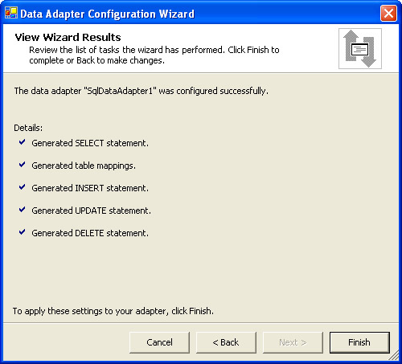Select the Generated SELECT statement text
Screen dimensions: 402x364
tap(90, 143)
